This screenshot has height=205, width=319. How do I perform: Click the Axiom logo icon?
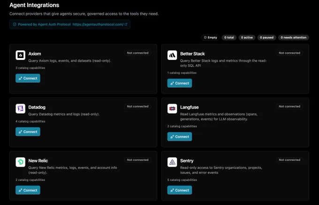point(20,55)
